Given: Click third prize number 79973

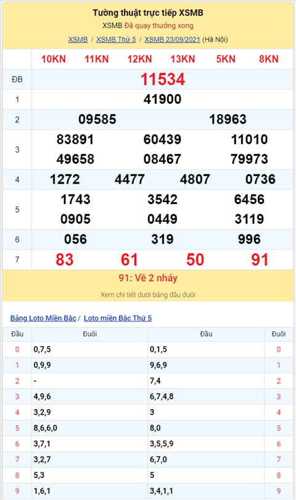Looking at the screenshot, I should [x=249, y=159].
